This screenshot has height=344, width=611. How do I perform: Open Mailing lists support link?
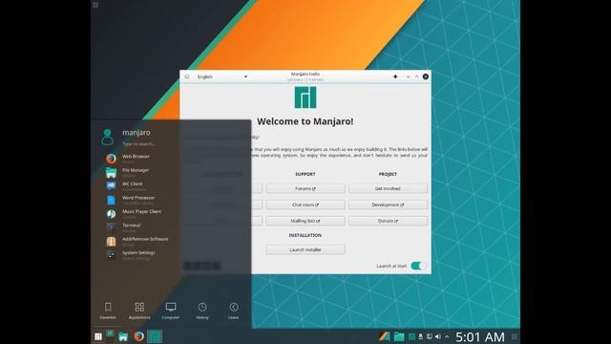click(x=305, y=221)
